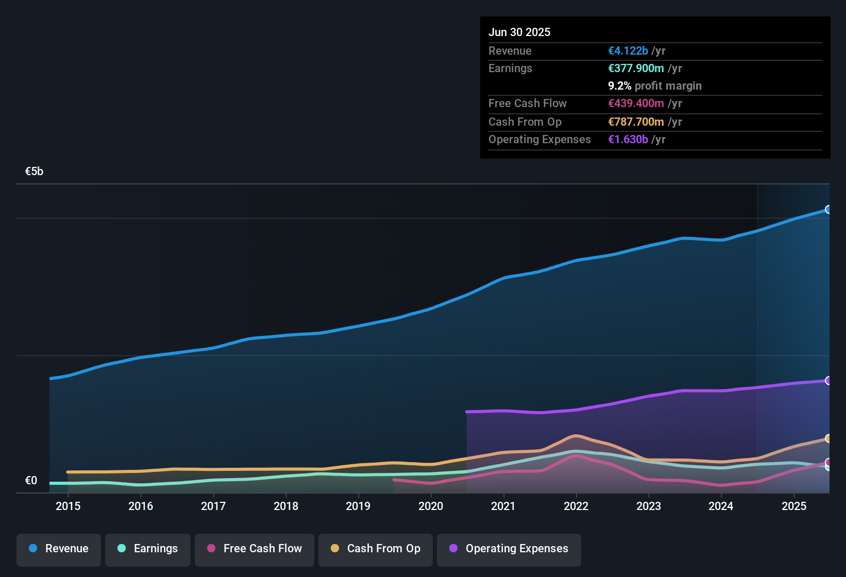Expand the Earnings tooltip row
Viewport: 846px width, 577px height.
pyautogui.click(x=510, y=68)
